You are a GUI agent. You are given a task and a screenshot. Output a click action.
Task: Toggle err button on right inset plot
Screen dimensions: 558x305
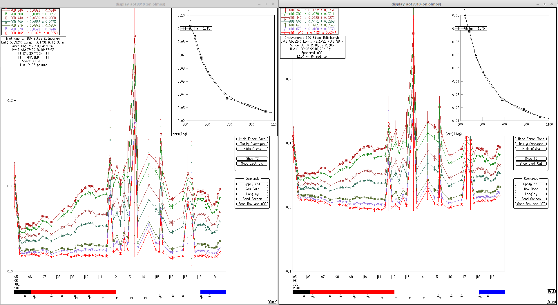450,134
